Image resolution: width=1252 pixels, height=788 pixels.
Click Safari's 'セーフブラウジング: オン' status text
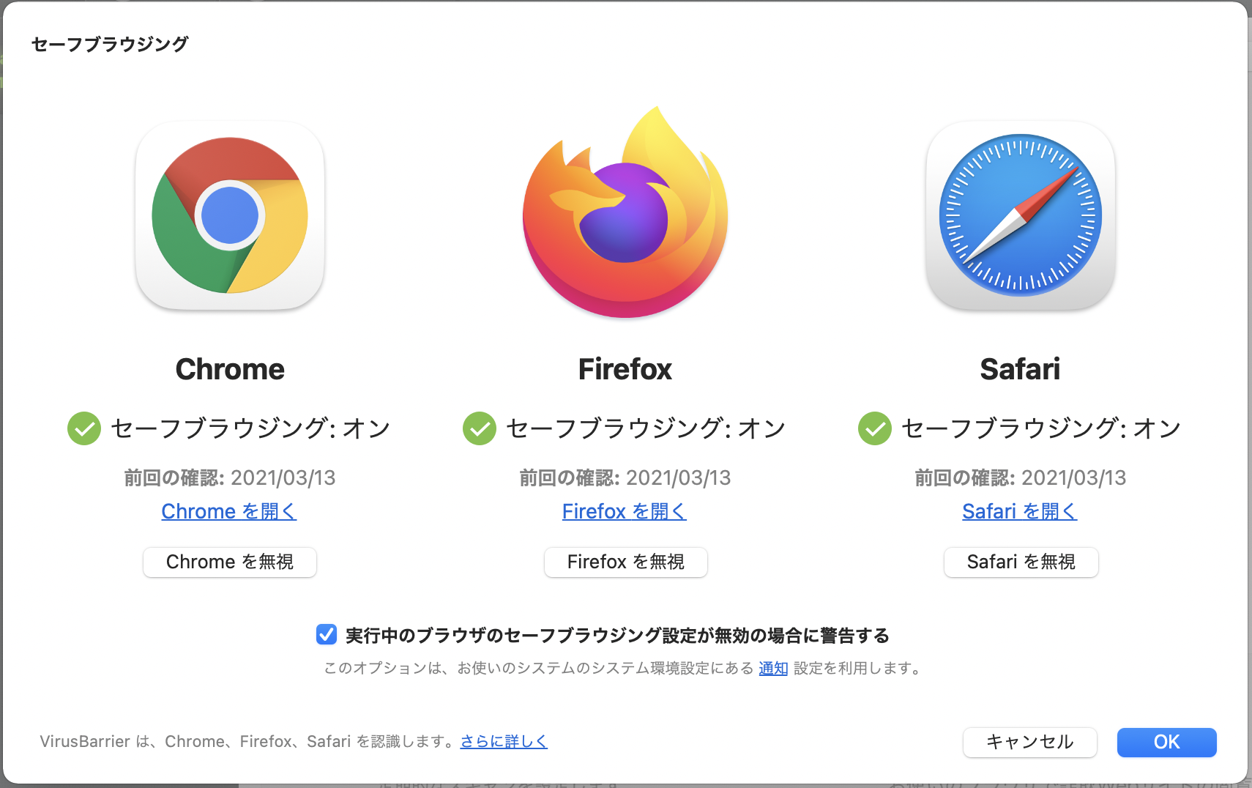tap(1041, 428)
